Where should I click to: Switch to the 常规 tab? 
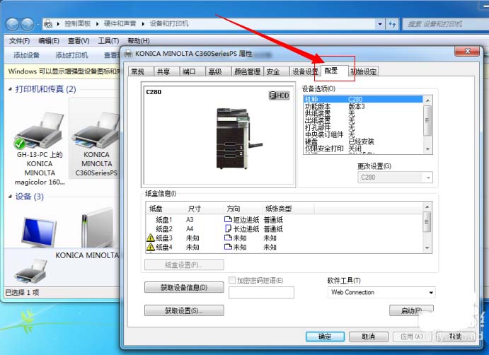pos(141,71)
